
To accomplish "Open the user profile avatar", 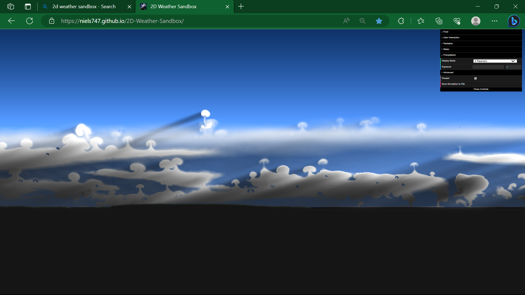I will pyautogui.click(x=476, y=21).
